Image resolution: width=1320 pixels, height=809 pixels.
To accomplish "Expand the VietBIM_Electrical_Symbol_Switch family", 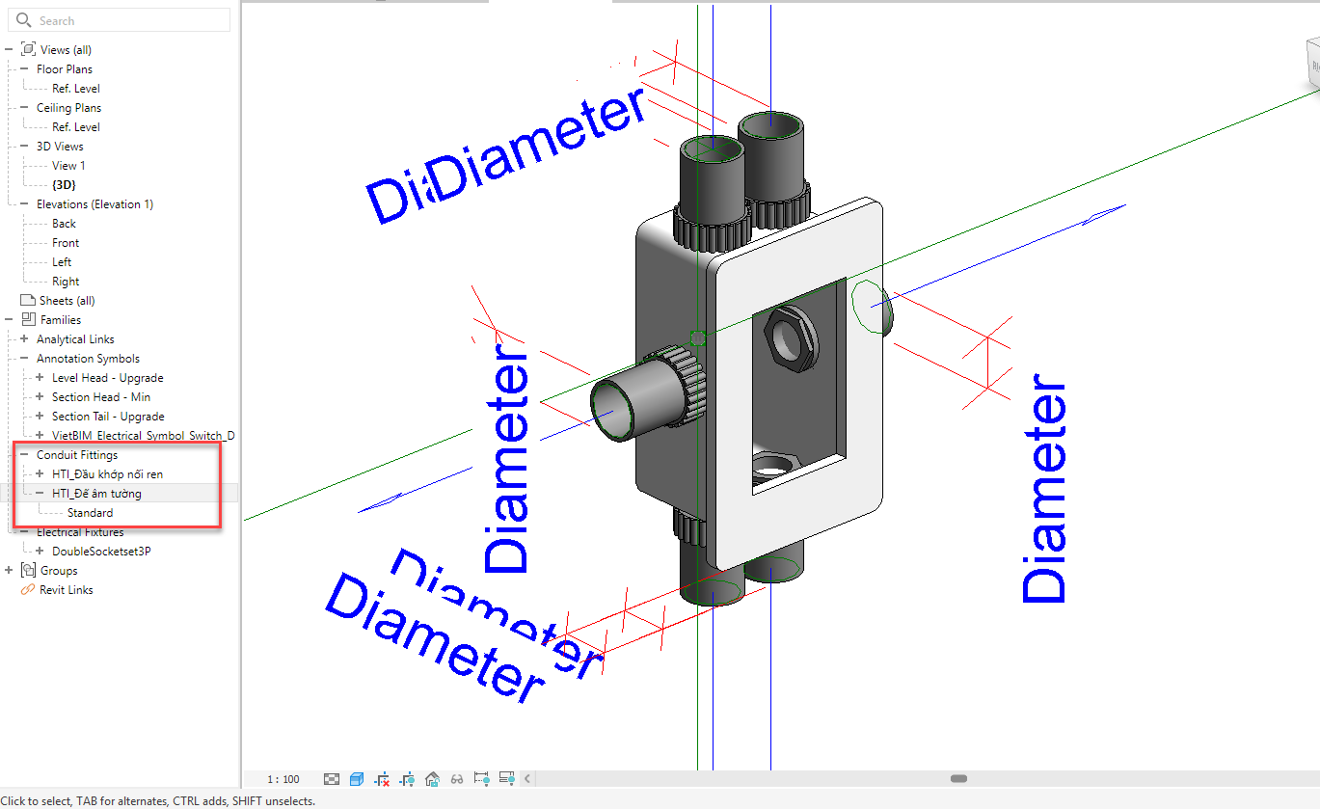I will 40,435.
